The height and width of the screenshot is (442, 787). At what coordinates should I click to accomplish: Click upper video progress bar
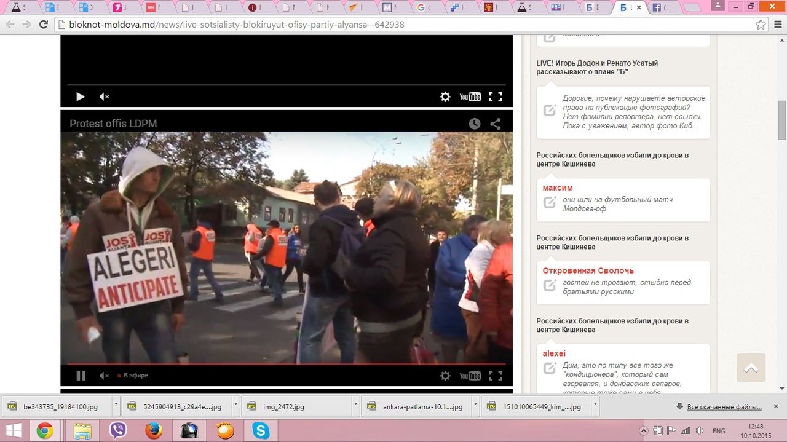pos(287,85)
